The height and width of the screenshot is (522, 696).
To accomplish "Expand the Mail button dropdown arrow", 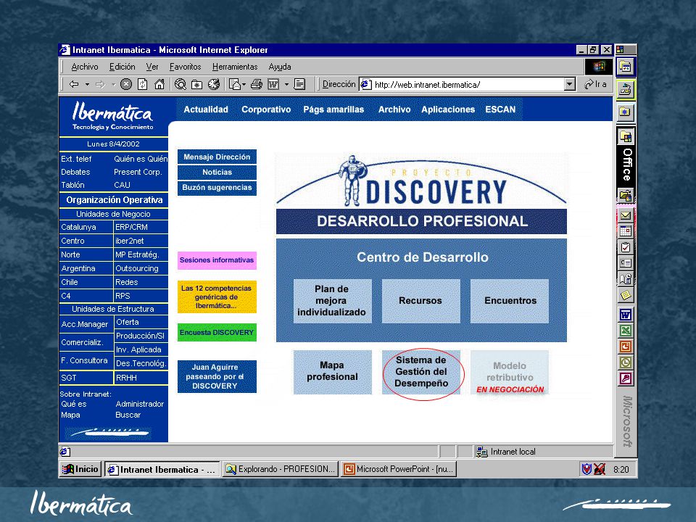I will tap(244, 84).
